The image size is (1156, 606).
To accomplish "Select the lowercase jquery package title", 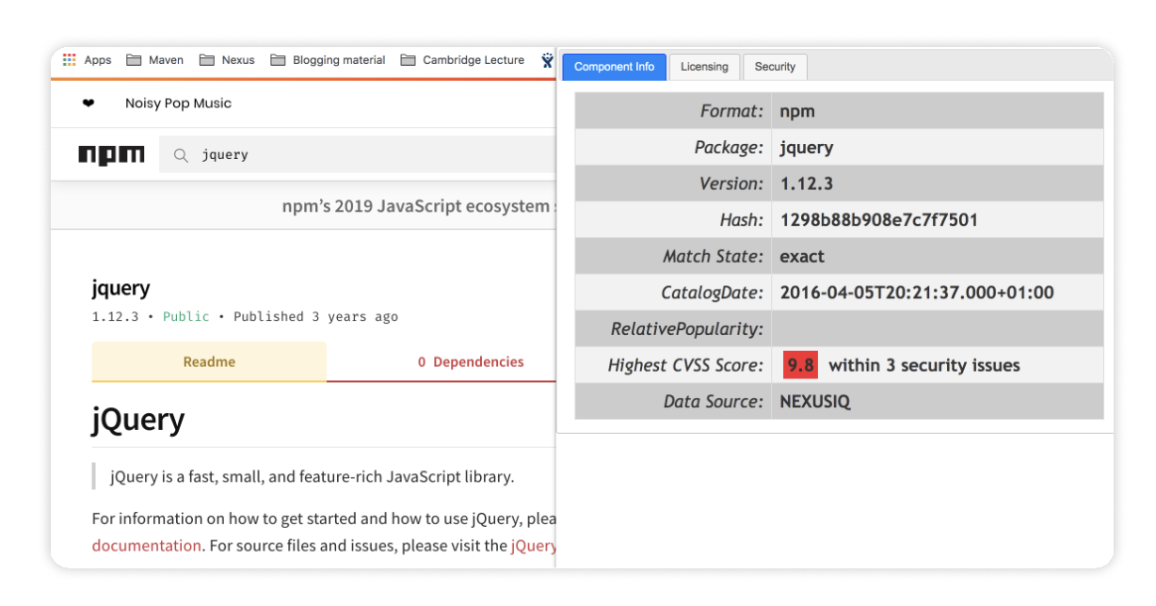I will pos(120,288).
